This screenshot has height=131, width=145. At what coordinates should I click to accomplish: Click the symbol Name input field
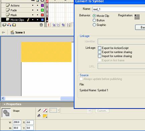[x=119, y=9]
